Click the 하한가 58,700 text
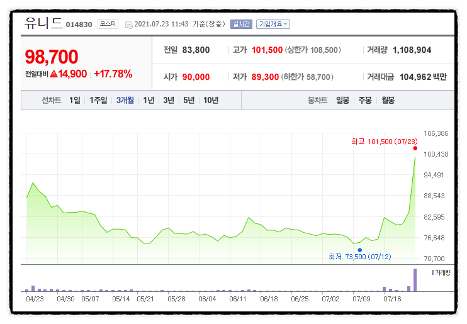 tap(307, 77)
